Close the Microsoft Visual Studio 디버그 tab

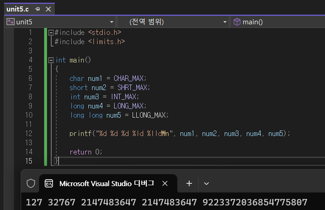[x=165, y=183]
